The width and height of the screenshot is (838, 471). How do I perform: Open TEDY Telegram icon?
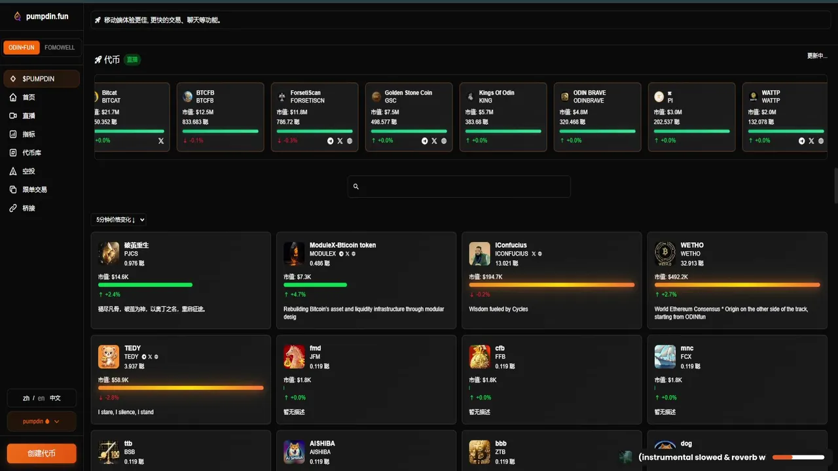point(144,357)
